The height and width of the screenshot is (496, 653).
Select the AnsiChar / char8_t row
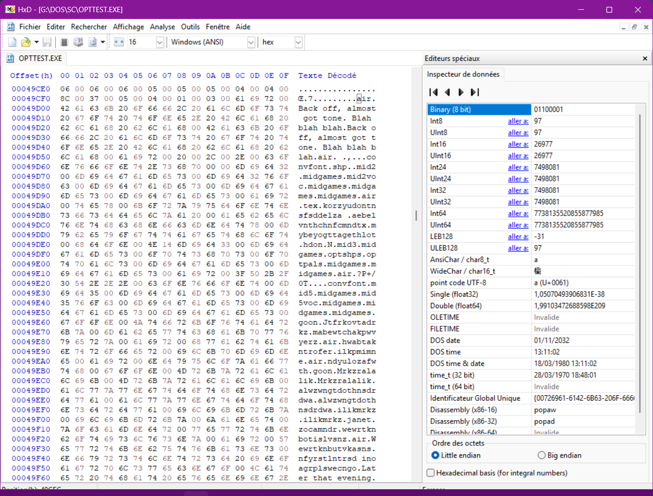pos(531,260)
